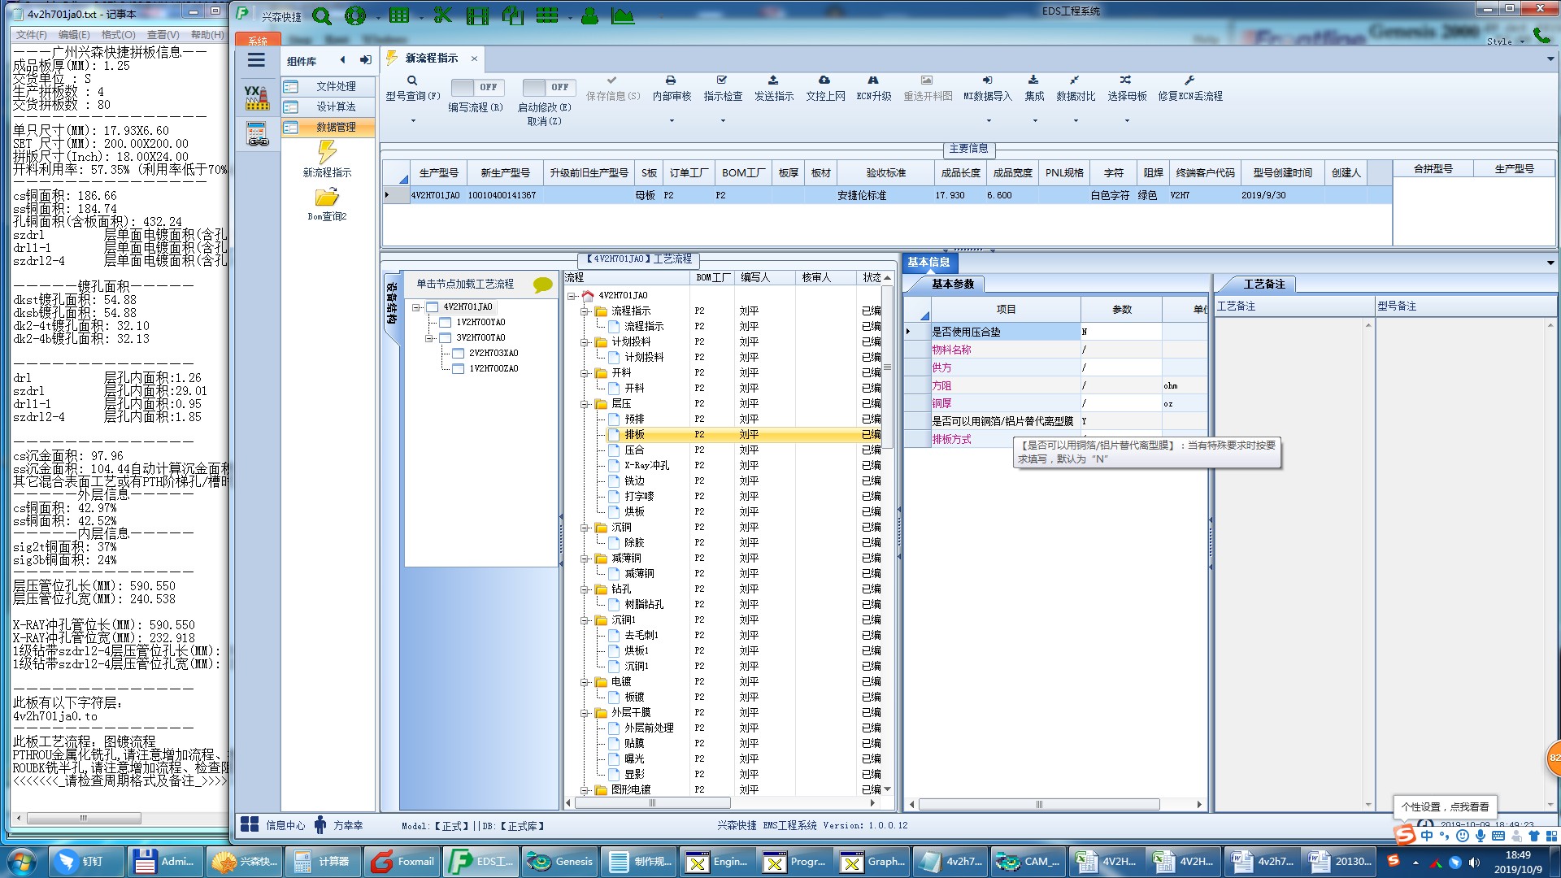Toggle the 启动修改 OFF switch

click(549, 87)
